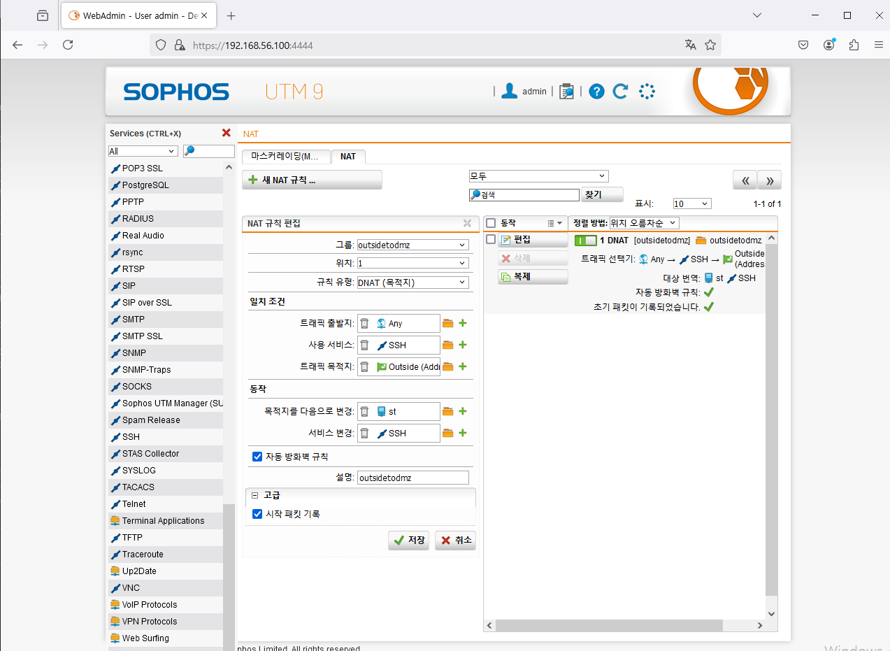Click the folder icon for Outside address destination
890x651 pixels.
(x=448, y=366)
